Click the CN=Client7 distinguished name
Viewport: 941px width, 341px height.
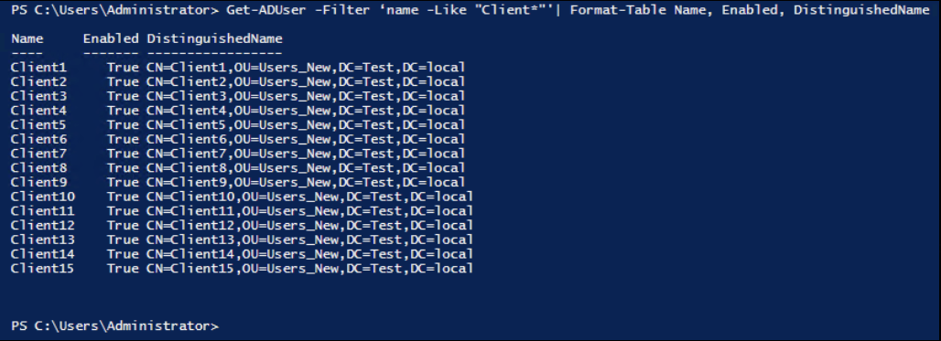[306, 154]
